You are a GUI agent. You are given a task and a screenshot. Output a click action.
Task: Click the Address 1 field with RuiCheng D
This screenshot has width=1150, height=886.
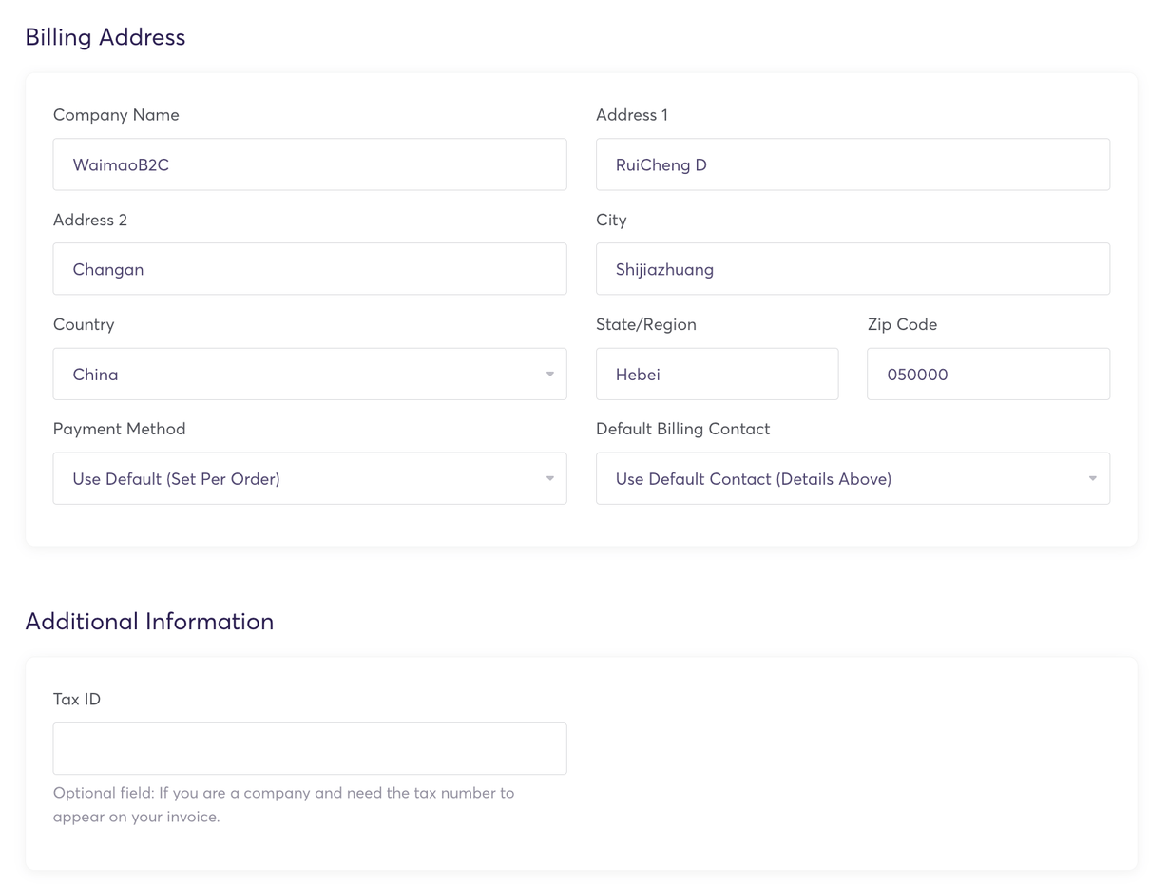852,164
